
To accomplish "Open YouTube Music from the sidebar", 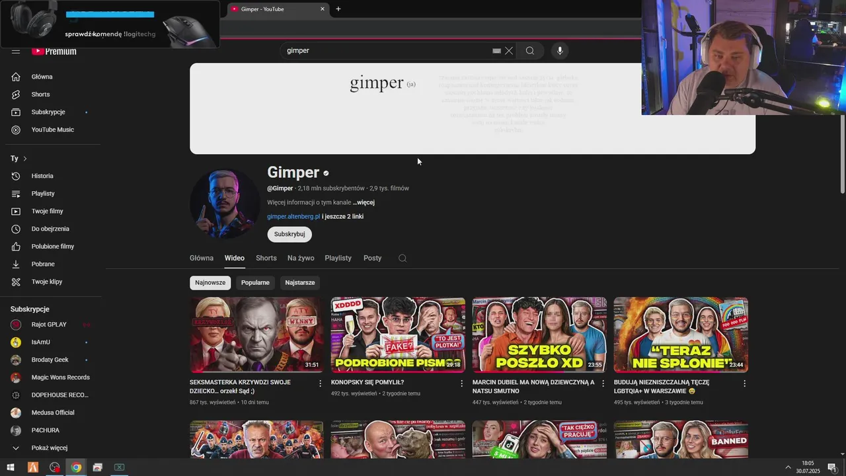I will [53, 130].
